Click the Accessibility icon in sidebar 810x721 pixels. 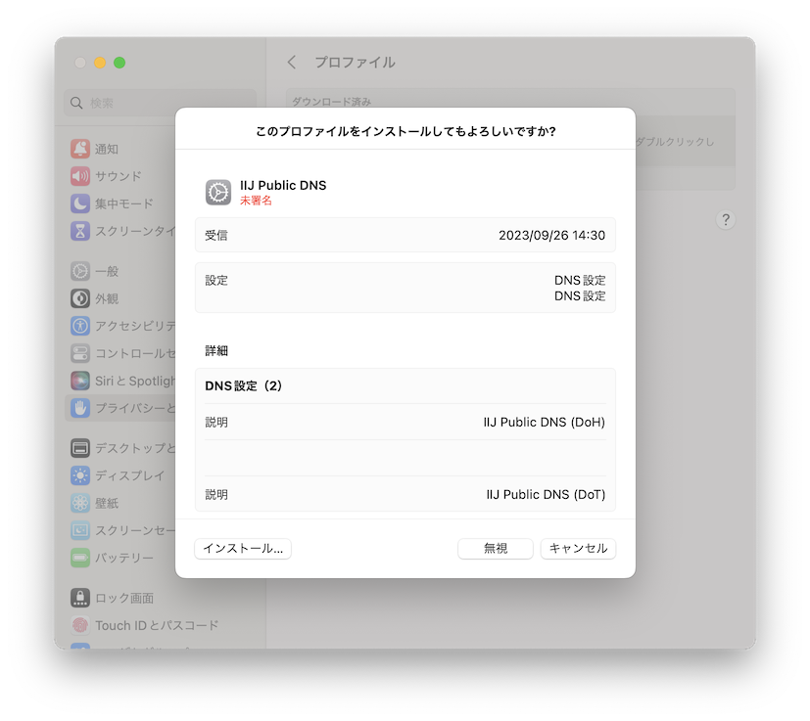click(x=80, y=326)
